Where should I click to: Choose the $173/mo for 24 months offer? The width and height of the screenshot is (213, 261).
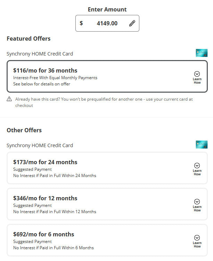(45, 162)
